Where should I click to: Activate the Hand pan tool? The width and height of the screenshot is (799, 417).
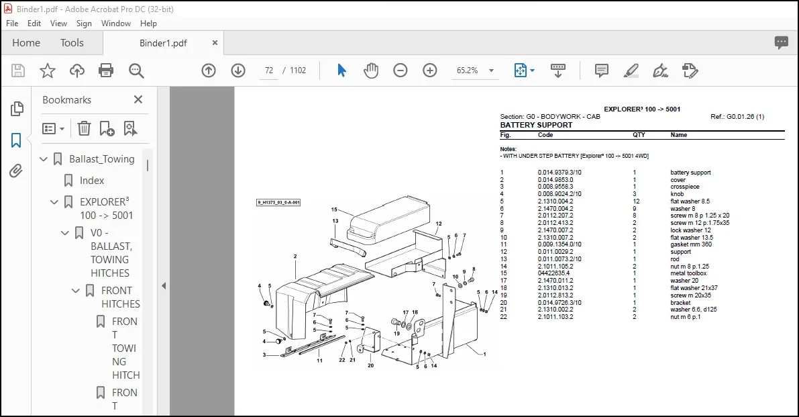pyautogui.click(x=371, y=71)
